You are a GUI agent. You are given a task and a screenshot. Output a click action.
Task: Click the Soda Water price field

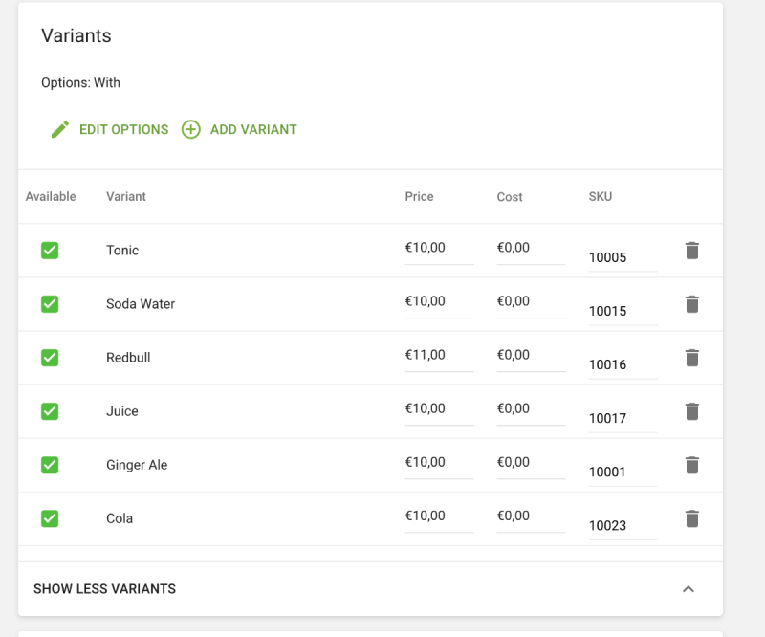click(x=439, y=301)
